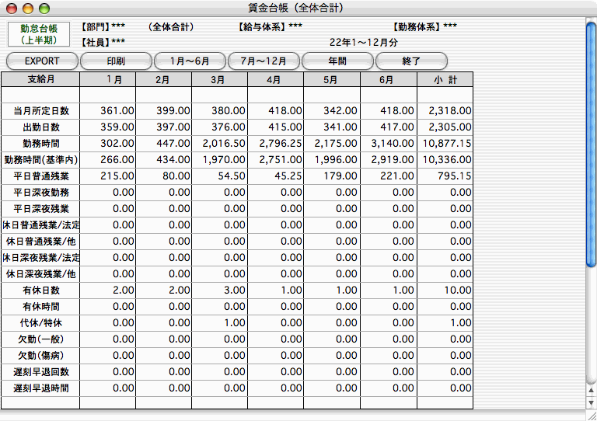This screenshot has height=421, width=597.
Task: Click the red close window button
Action: click(10, 8)
